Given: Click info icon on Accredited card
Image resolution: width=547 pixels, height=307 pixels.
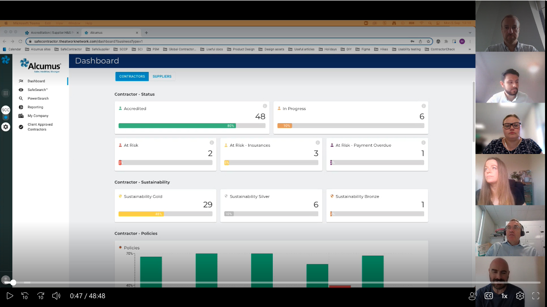Looking at the screenshot, I should tap(265, 106).
